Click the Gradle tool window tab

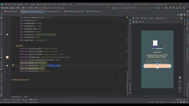point(188,14)
